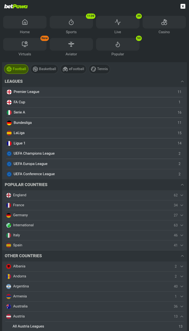Open Virtuals section icon
189x331 pixels.
click(25, 44)
